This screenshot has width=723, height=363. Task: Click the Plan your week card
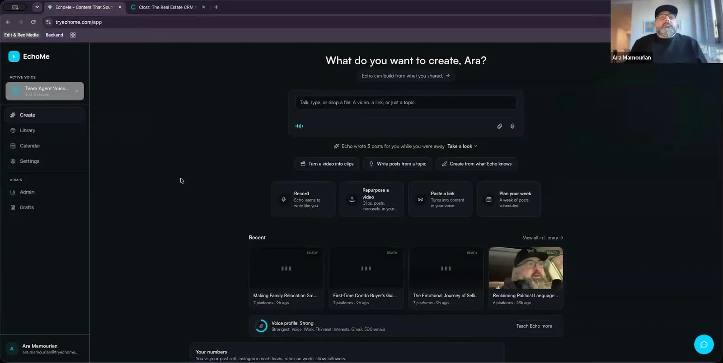point(509,199)
